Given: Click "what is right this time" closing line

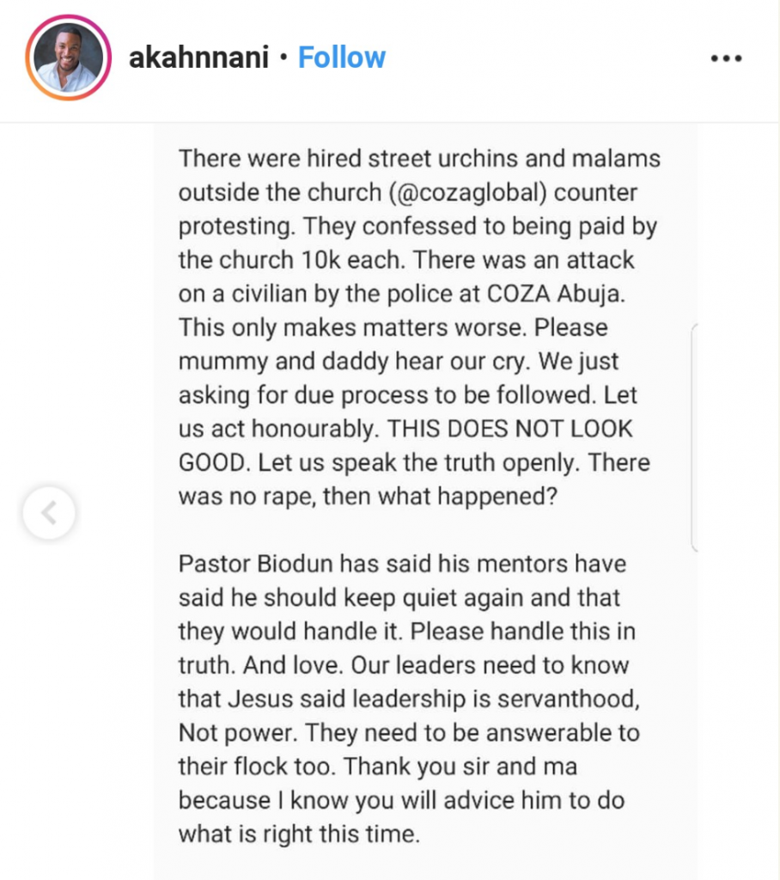Looking at the screenshot, I should pyautogui.click(x=299, y=833).
